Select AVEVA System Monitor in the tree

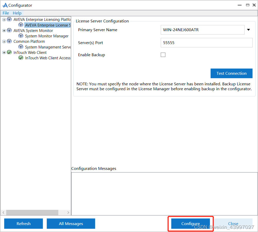[x=33, y=31]
